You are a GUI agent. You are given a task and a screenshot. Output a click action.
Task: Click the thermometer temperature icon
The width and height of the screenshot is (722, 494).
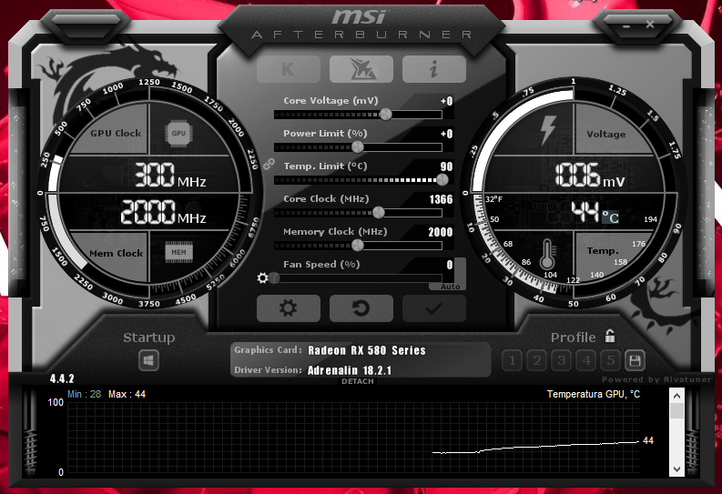(547, 254)
